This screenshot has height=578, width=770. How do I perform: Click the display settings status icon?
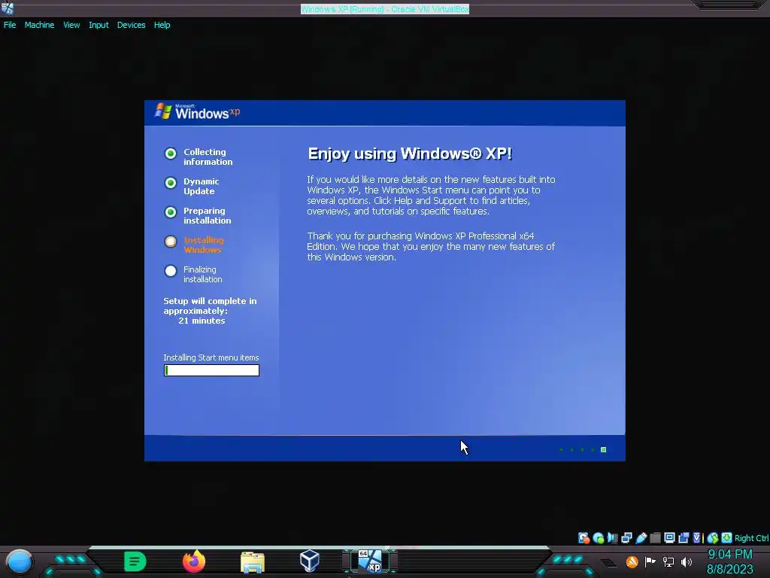coord(669,537)
